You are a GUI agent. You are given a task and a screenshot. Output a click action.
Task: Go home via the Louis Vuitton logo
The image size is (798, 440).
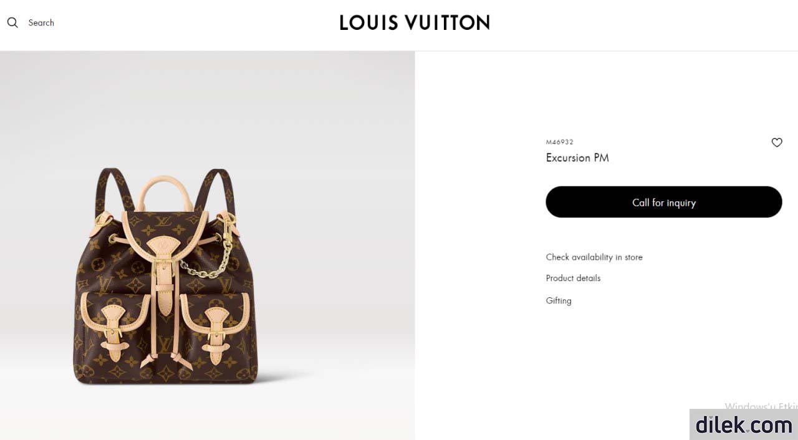click(x=415, y=23)
